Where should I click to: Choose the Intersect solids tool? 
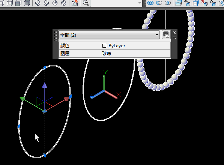point(168,3)
